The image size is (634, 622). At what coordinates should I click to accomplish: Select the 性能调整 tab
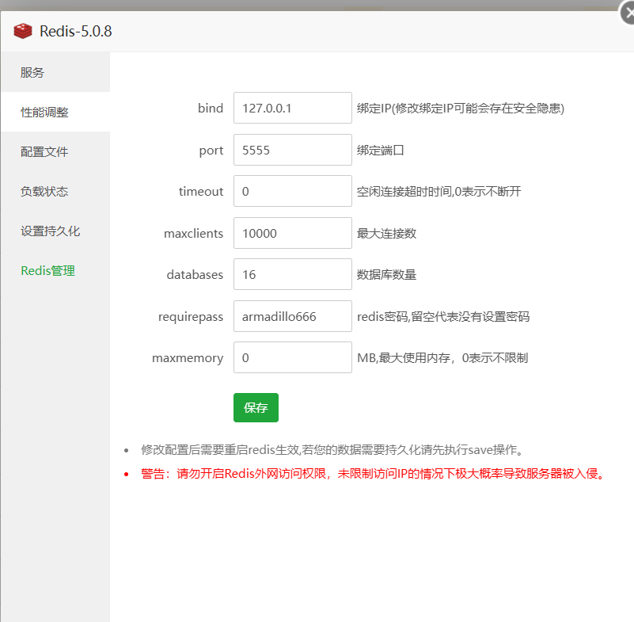(x=55, y=112)
